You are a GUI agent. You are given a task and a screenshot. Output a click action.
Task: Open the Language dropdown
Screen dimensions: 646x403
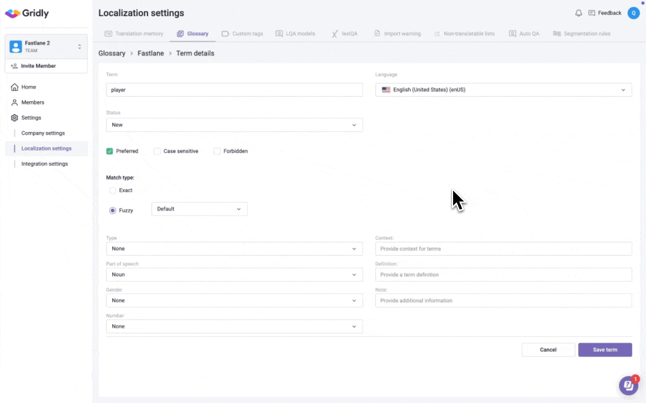click(x=503, y=90)
